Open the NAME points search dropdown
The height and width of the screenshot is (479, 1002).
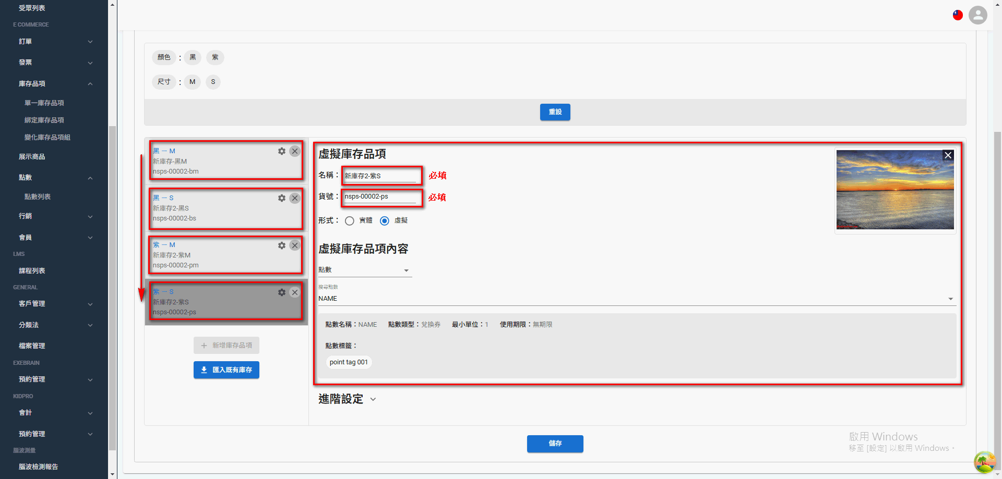click(637, 299)
